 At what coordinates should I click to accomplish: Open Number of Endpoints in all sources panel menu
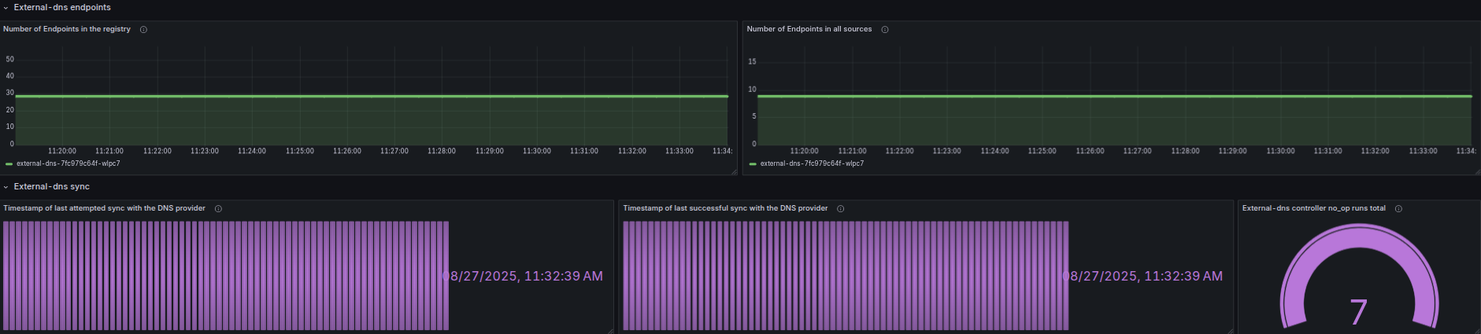(809, 29)
